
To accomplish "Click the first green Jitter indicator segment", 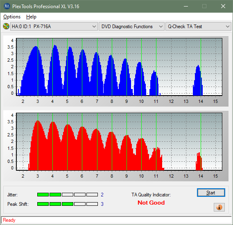I will [x=43, y=194].
